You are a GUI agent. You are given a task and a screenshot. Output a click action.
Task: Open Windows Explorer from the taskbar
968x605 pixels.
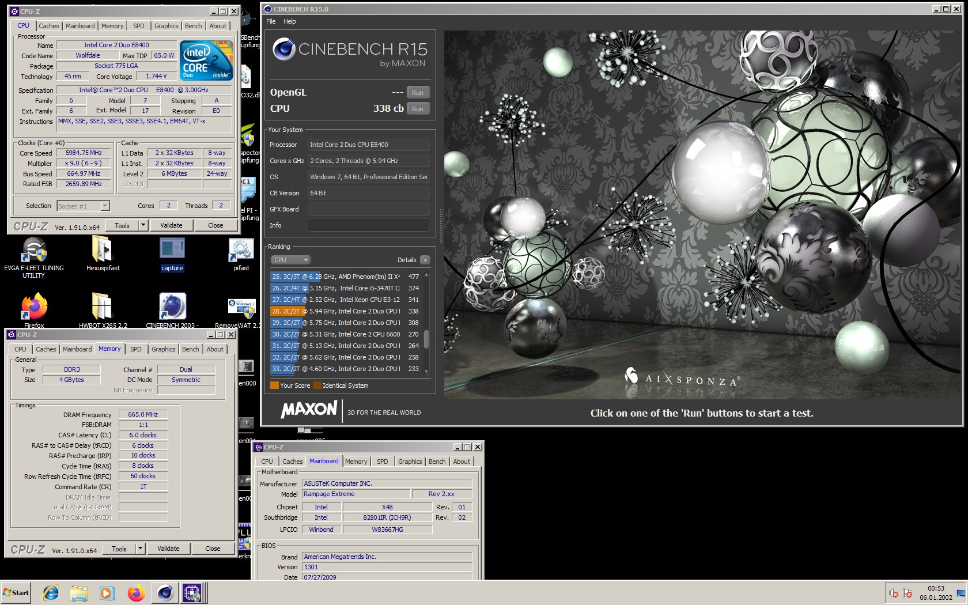pyautogui.click(x=79, y=593)
